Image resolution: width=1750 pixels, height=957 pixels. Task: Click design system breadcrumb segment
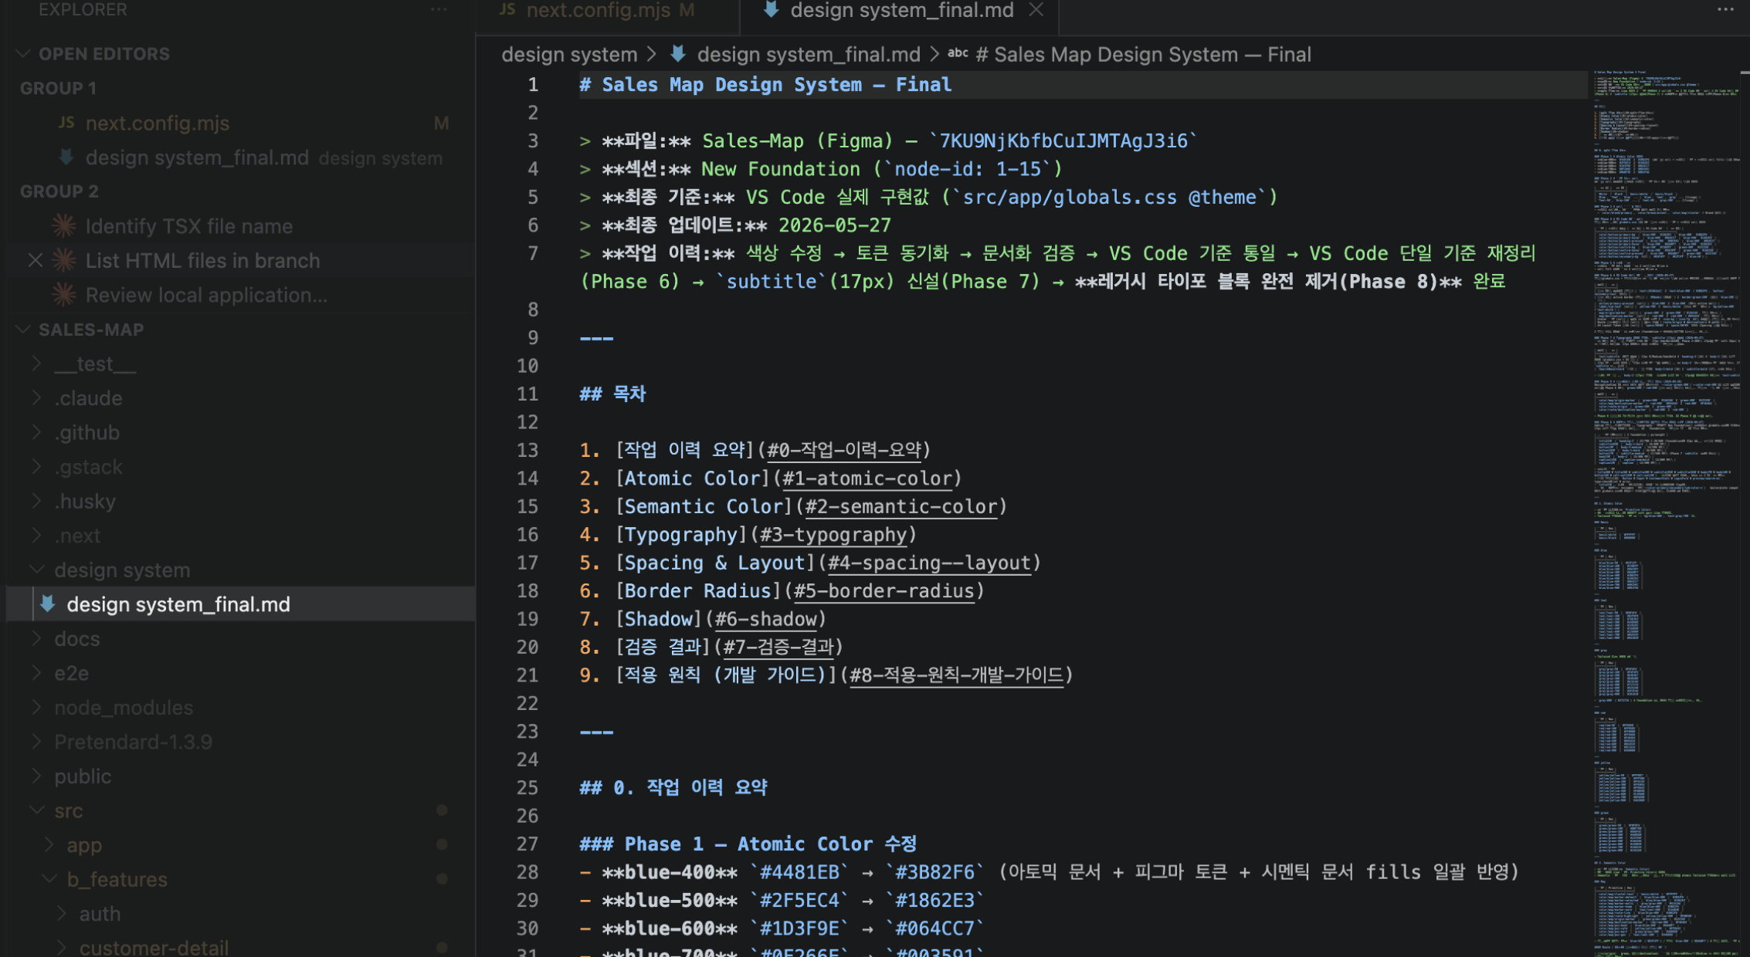pyautogui.click(x=569, y=54)
